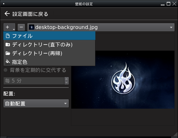Select ディレクトリー(再帰) menu entry

[x=49, y=53]
